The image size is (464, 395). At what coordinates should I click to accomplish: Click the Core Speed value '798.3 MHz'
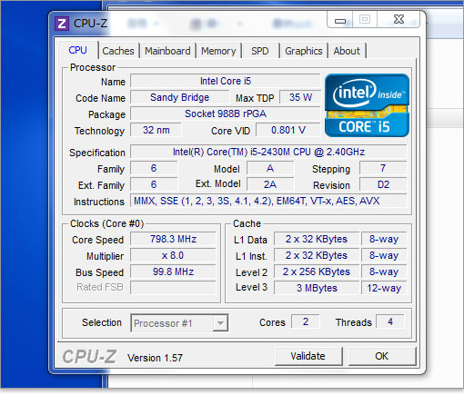(173, 239)
